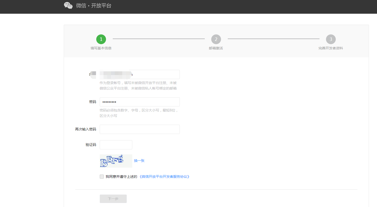The width and height of the screenshot is (377, 207).
Task: Click the password hint text 密码必须包含数字
Action: point(139,113)
